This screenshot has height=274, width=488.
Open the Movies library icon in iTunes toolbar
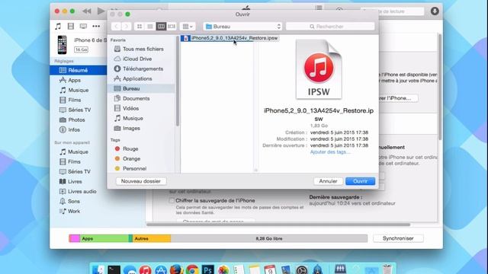tap(71, 27)
